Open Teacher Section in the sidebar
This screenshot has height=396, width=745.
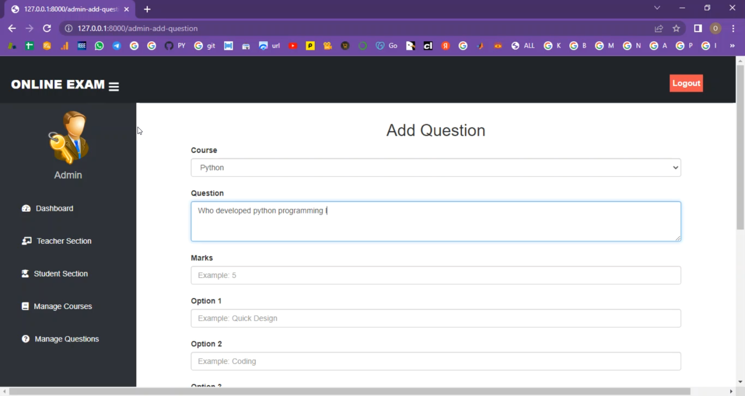point(57,241)
